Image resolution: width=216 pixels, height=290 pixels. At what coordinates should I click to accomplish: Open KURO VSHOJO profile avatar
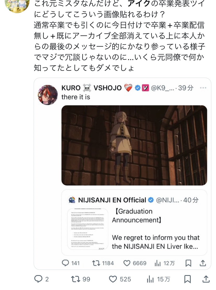tap(48, 95)
